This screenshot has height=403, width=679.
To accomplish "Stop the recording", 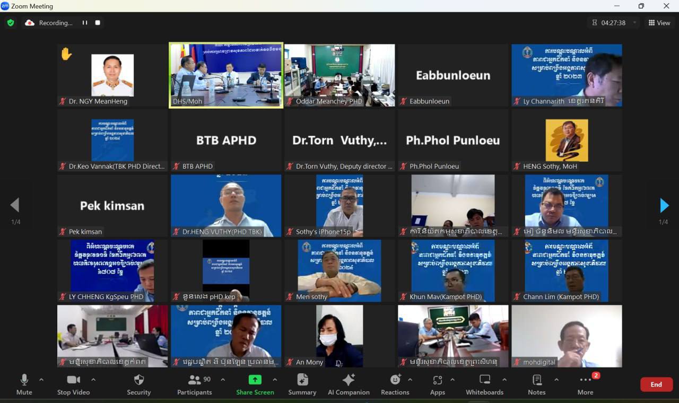I will pos(98,23).
